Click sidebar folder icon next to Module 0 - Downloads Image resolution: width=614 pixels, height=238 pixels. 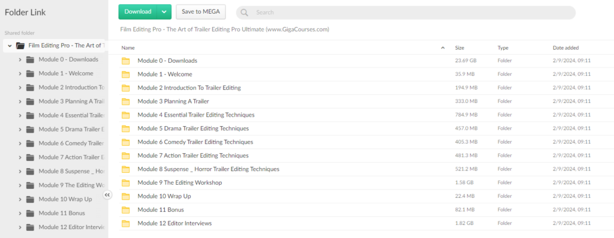click(x=30, y=60)
